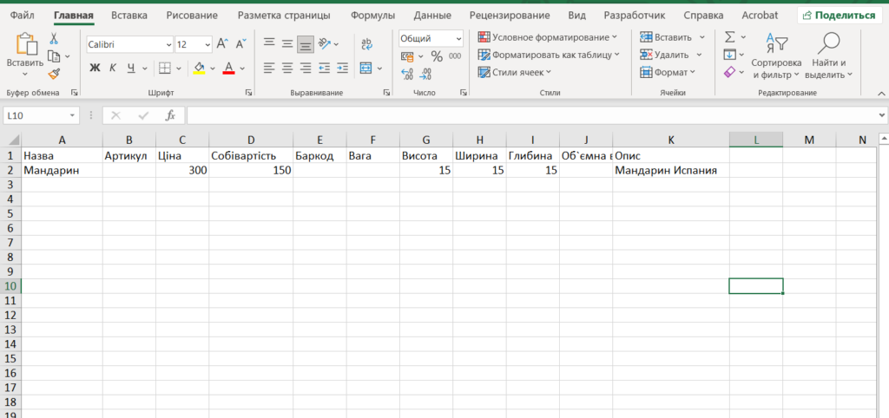The image size is (889, 418).
Task: Collapse the ribbon chevron
Action: click(x=881, y=93)
